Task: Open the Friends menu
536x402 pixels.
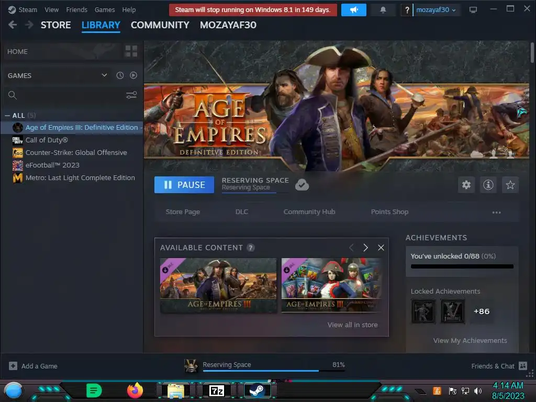Action: [x=76, y=9]
